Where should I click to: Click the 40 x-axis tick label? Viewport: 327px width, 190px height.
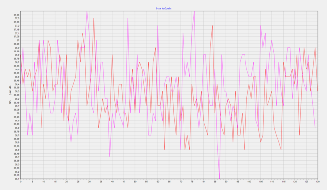(x=112, y=181)
